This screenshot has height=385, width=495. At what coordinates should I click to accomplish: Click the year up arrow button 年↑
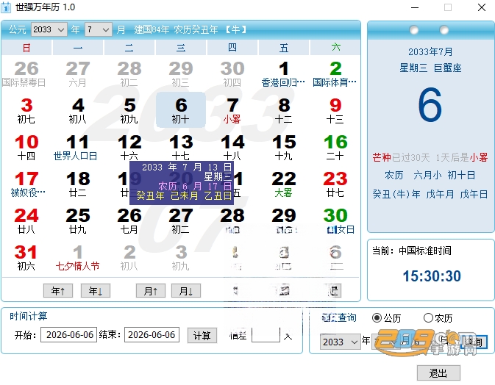coord(58,291)
